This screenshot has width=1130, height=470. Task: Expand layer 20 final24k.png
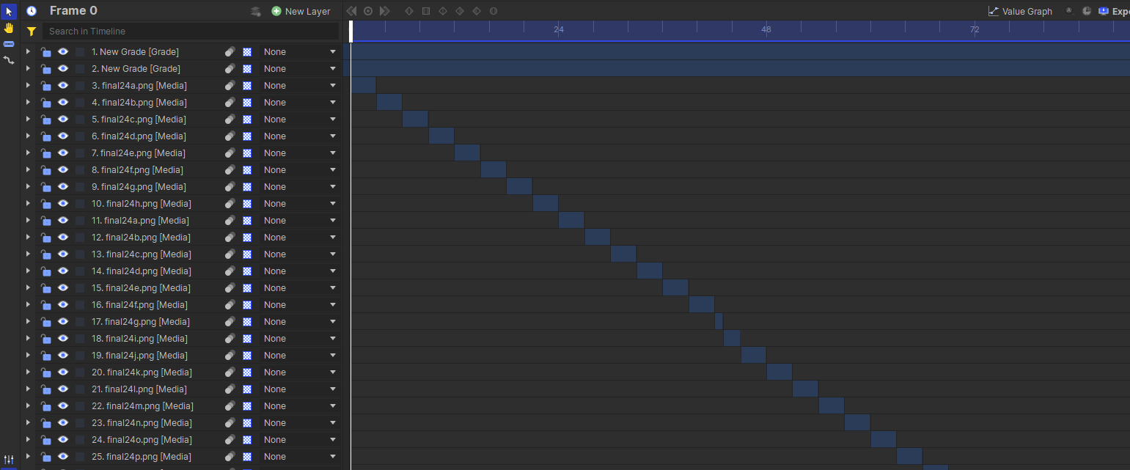coord(28,372)
